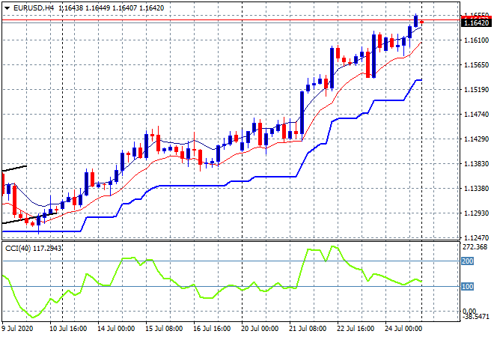Click the 24 Jul 00:00 time axis label
Viewport: 494px width, 337px height.
(x=403, y=329)
